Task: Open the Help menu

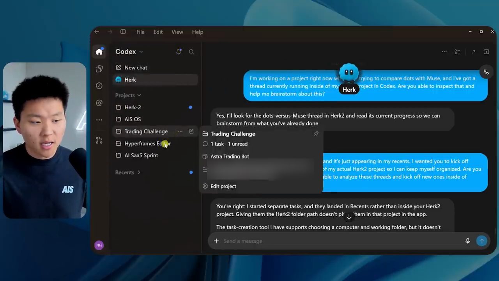Action: [198, 32]
